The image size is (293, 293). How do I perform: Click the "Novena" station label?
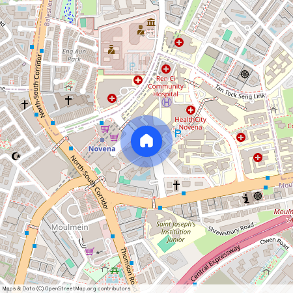(x=102, y=149)
